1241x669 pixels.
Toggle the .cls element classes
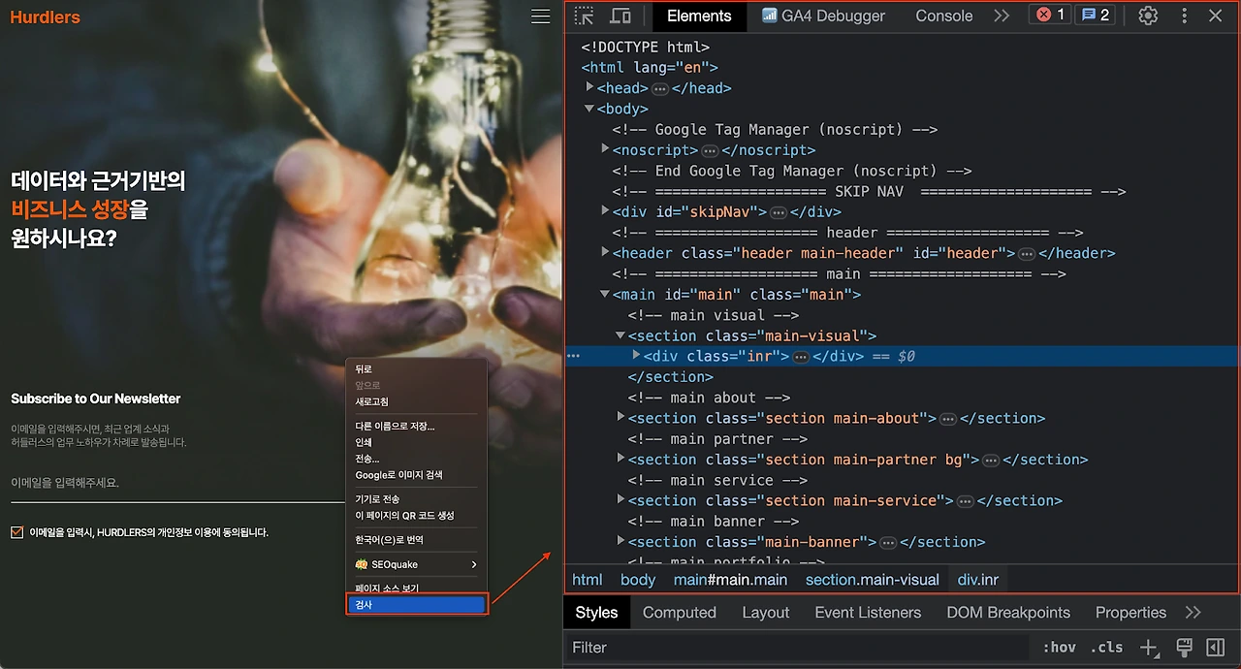[x=1106, y=648]
